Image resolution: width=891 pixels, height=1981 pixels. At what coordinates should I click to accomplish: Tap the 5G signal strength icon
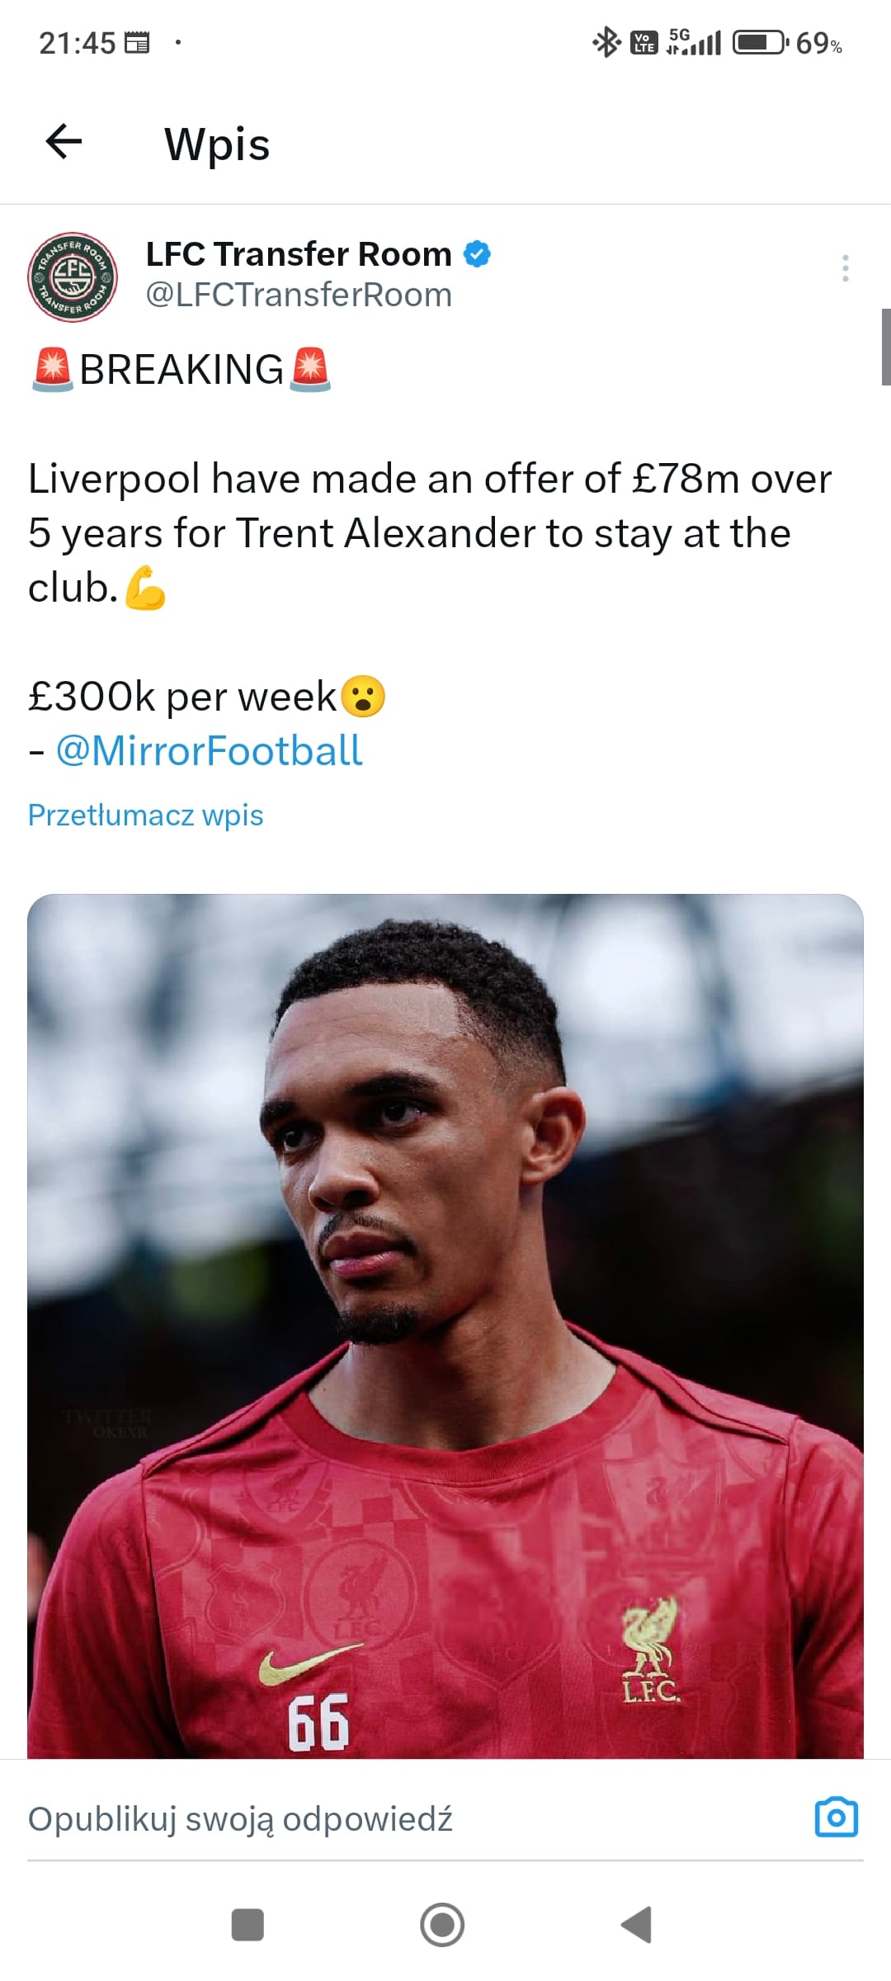694,41
